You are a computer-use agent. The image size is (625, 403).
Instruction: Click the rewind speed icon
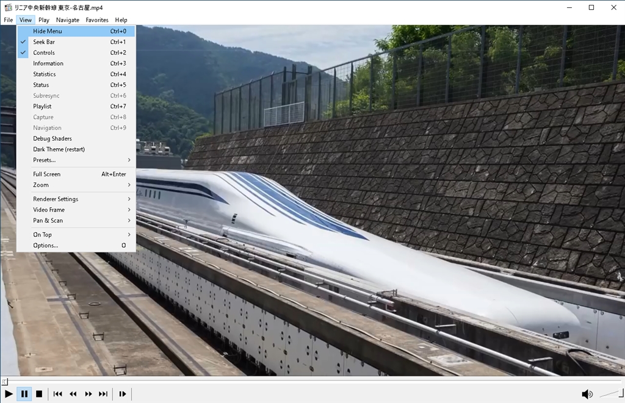click(x=73, y=394)
